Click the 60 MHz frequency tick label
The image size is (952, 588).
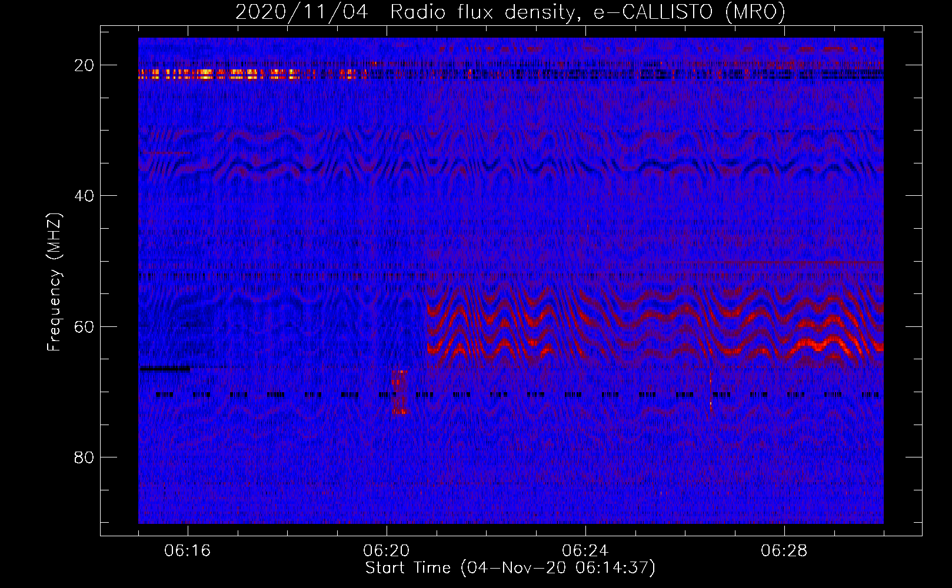click(85, 327)
